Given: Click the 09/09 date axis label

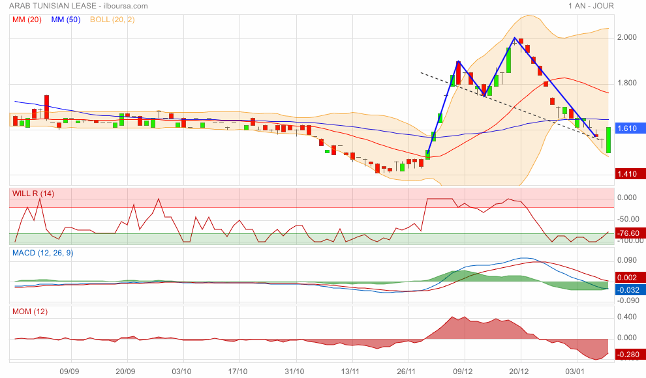Looking at the screenshot, I should click(x=69, y=371).
